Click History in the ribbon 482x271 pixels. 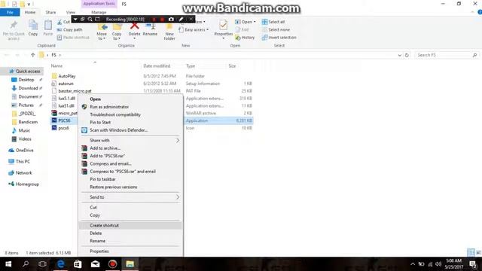point(245,38)
